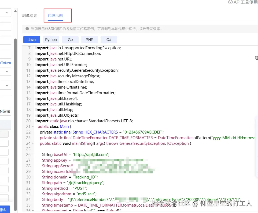The width and height of the screenshot is (258, 213).
Task: Click the input field below the topmost left-panel dropdown
Action: pyautogui.click(x=5, y=26)
